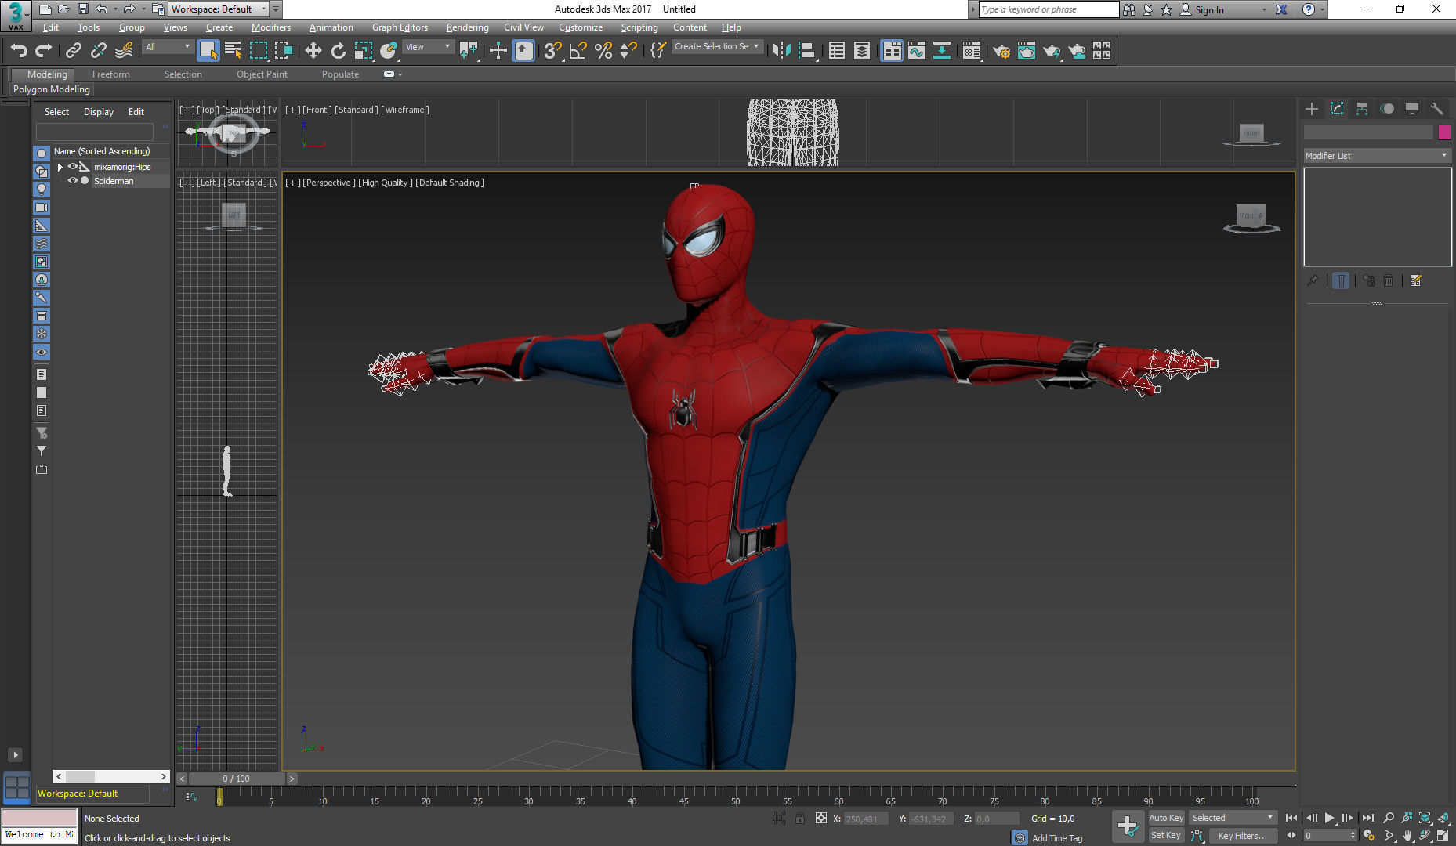Open Create Selection Set dropdown
This screenshot has height=846, width=1456.
(717, 47)
